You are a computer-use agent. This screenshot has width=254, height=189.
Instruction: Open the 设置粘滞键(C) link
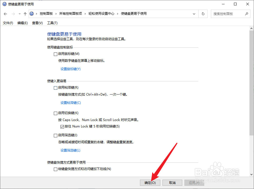pos(70,103)
